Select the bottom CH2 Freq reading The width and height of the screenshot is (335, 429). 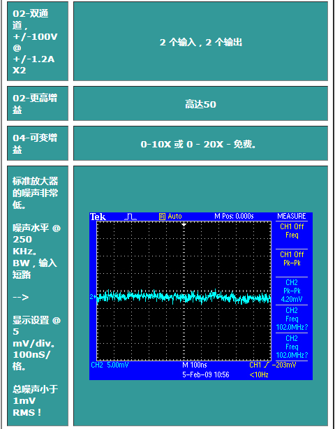(x=292, y=347)
